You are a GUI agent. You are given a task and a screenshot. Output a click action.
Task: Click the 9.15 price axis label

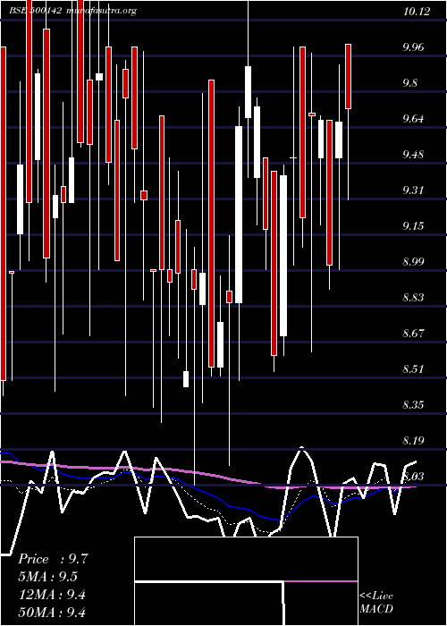(413, 226)
